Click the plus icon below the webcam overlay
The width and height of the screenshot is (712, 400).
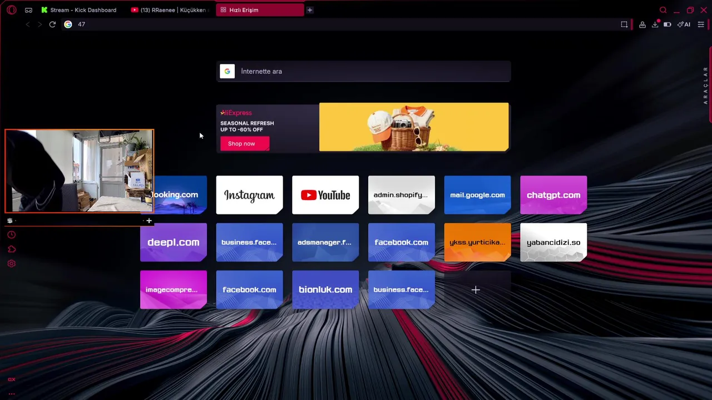[149, 221]
